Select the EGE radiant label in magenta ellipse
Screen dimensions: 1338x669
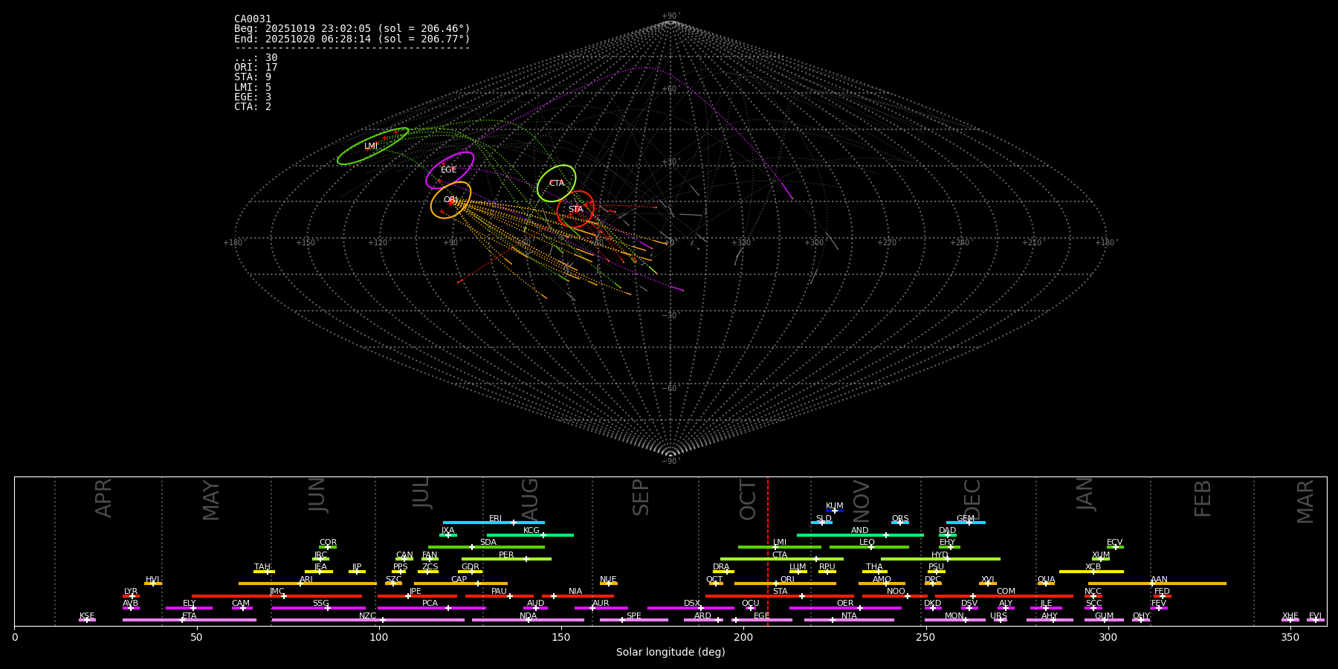[x=449, y=170]
